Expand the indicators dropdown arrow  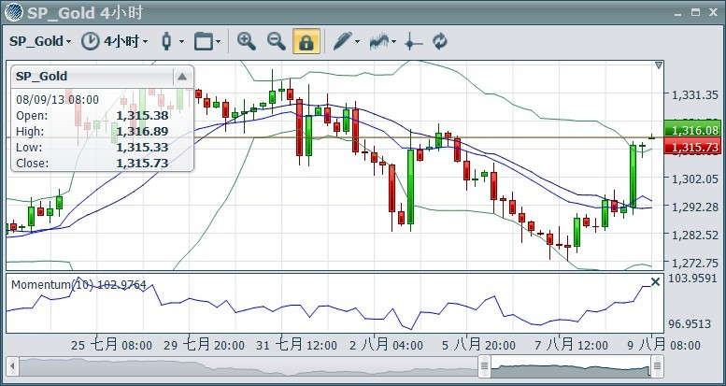coord(394,42)
